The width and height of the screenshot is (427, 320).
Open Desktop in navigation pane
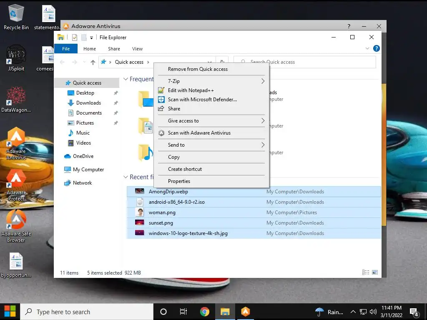[x=85, y=93]
